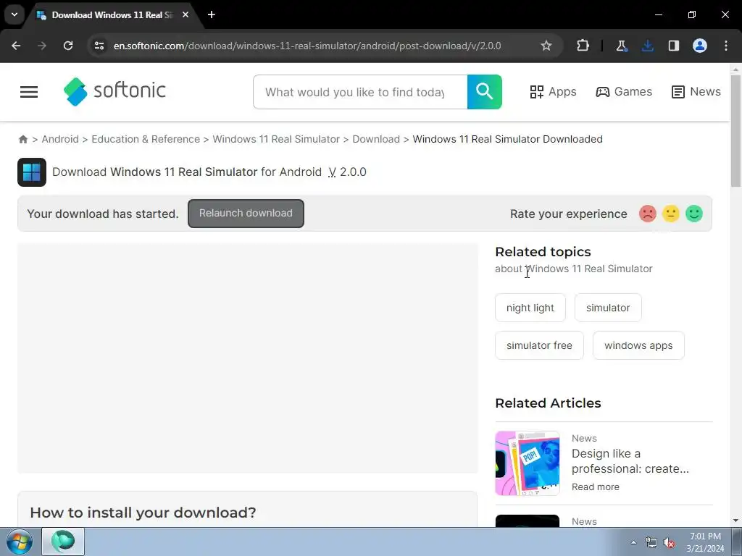Open the News section
Viewport: 742px width, 556px height.
tap(696, 92)
